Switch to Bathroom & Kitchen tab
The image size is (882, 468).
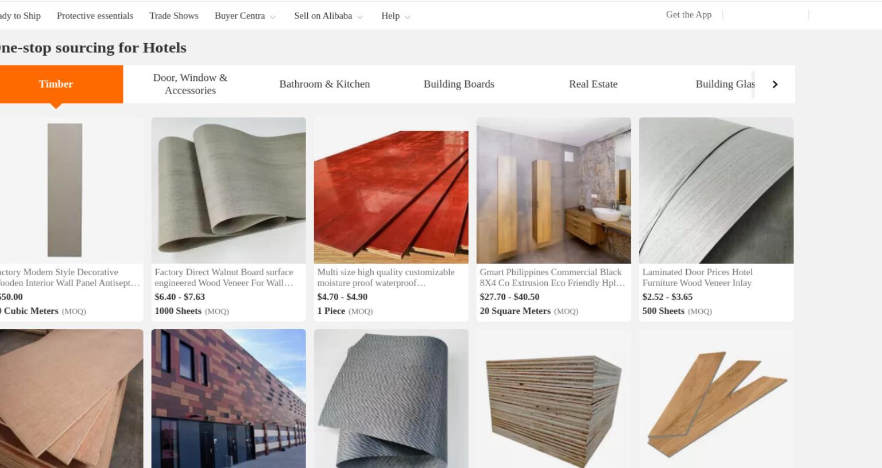tap(324, 84)
